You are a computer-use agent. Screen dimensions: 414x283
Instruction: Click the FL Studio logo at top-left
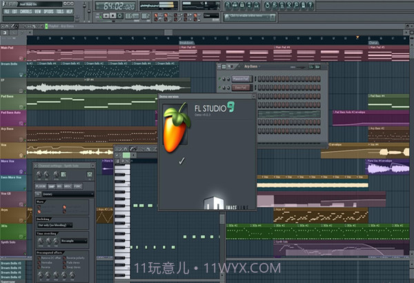point(9,4)
